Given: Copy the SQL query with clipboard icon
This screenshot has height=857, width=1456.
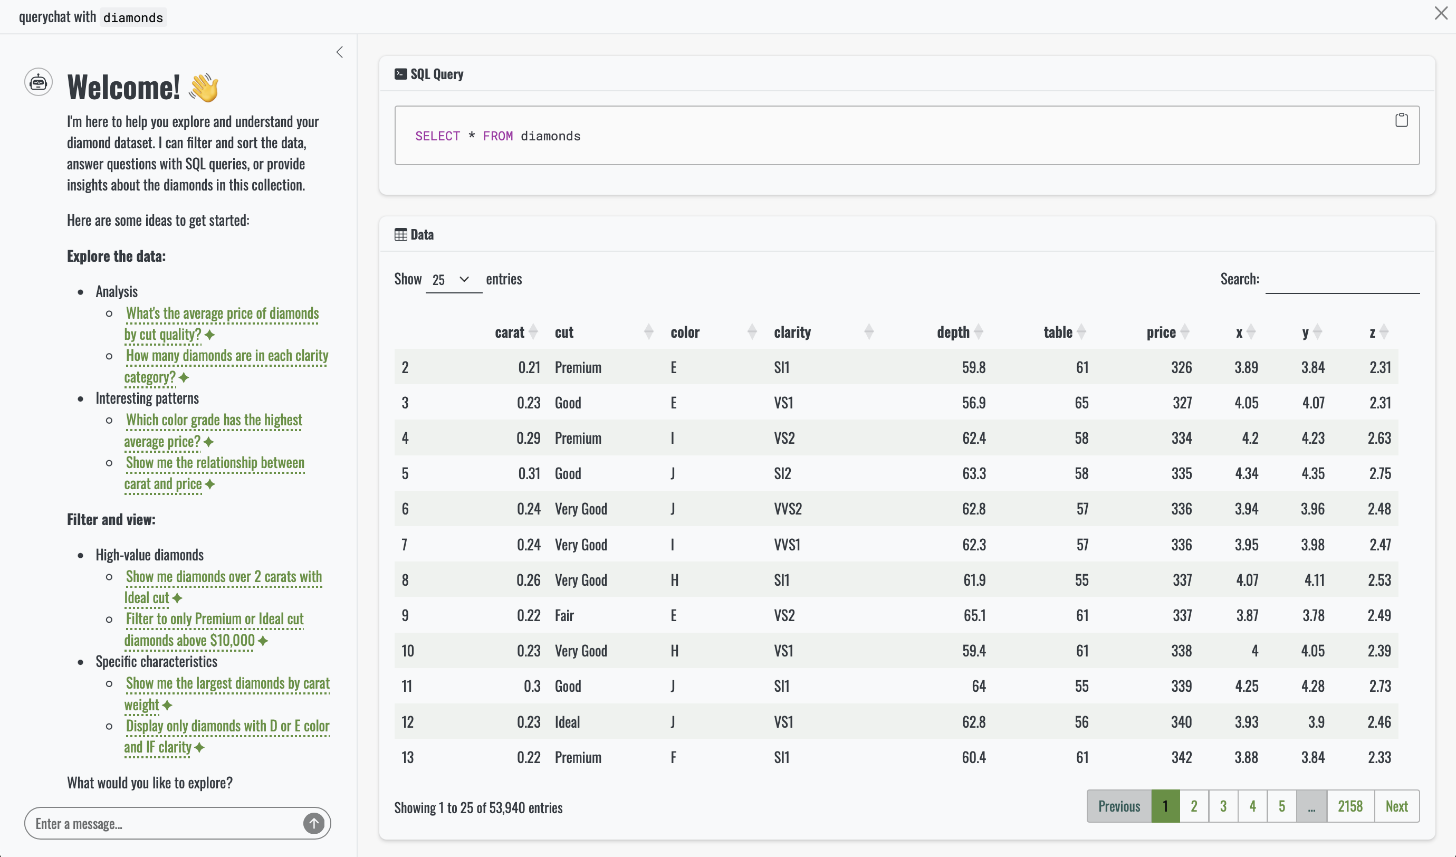Looking at the screenshot, I should (x=1401, y=120).
